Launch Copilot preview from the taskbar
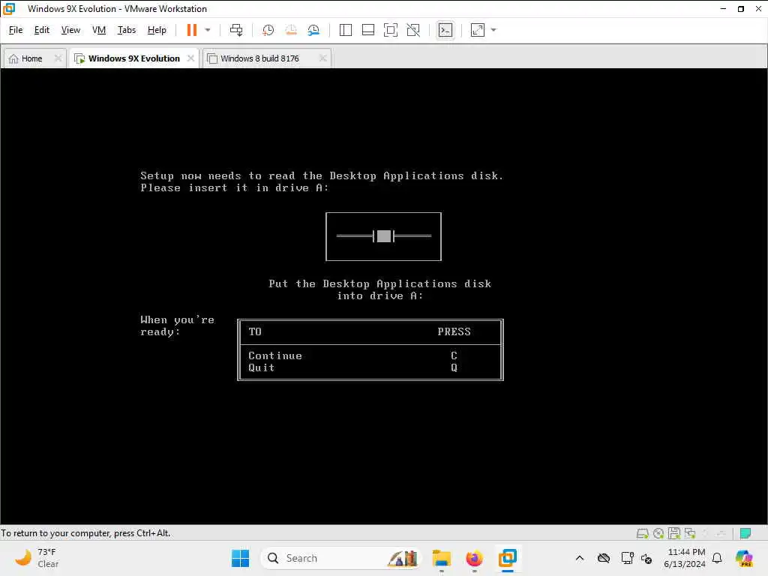The image size is (768, 576). point(744,558)
